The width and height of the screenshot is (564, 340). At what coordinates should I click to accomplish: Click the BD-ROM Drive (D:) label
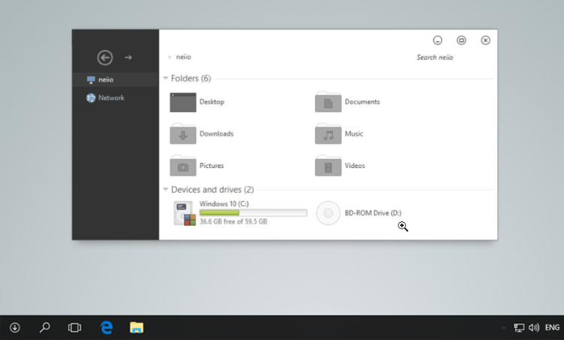point(373,213)
